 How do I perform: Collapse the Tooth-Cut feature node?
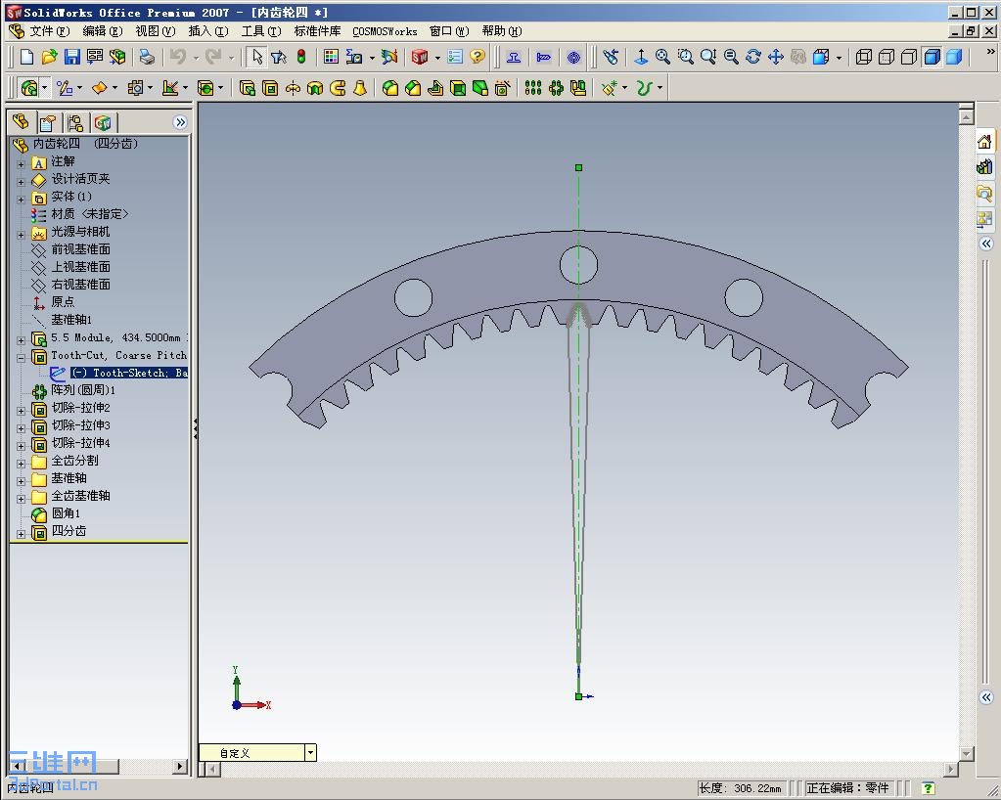click(22, 359)
